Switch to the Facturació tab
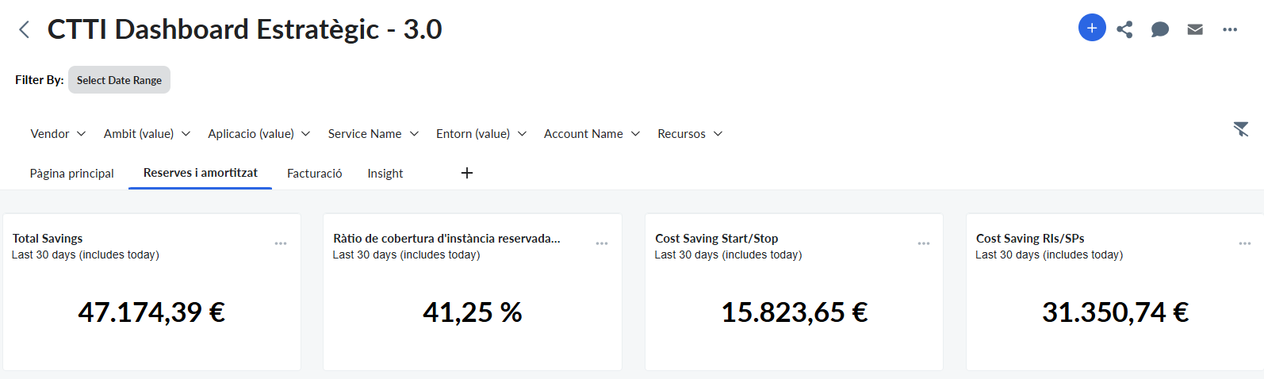This screenshot has width=1264, height=379. [315, 174]
